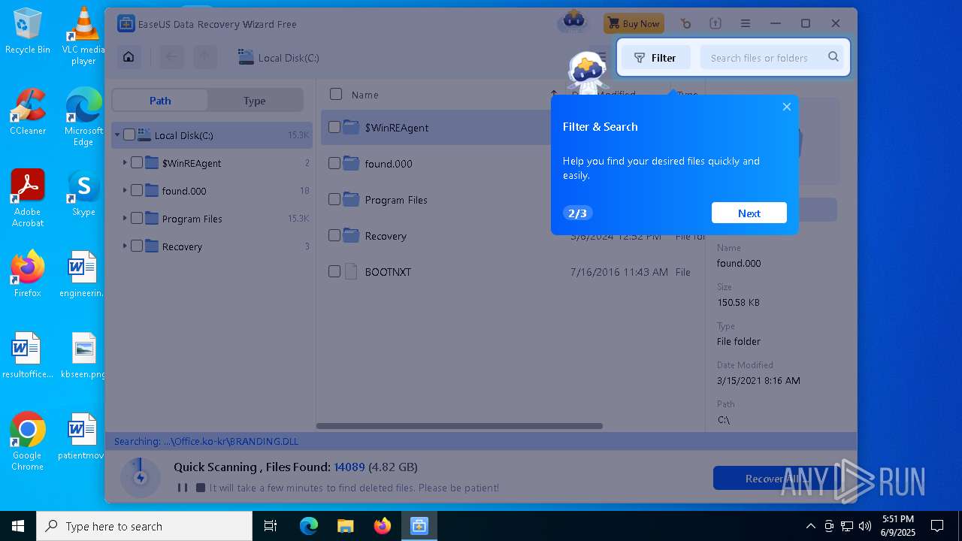Open the Windows Start menu

(18, 526)
